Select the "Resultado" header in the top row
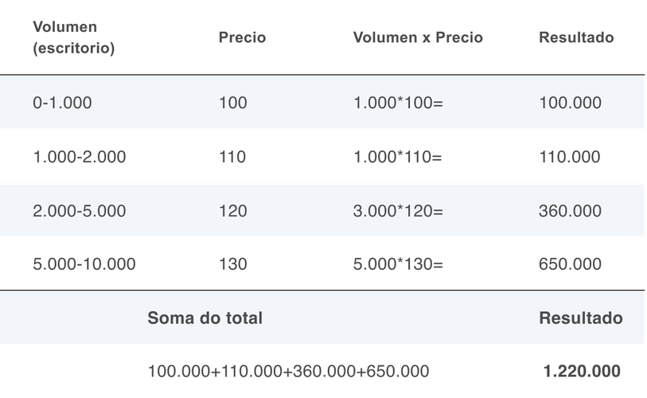The width and height of the screenshot is (647, 398). [575, 38]
